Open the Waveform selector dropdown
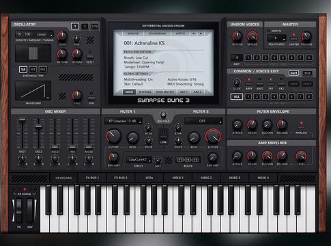The image size is (331, 246). click(33, 91)
